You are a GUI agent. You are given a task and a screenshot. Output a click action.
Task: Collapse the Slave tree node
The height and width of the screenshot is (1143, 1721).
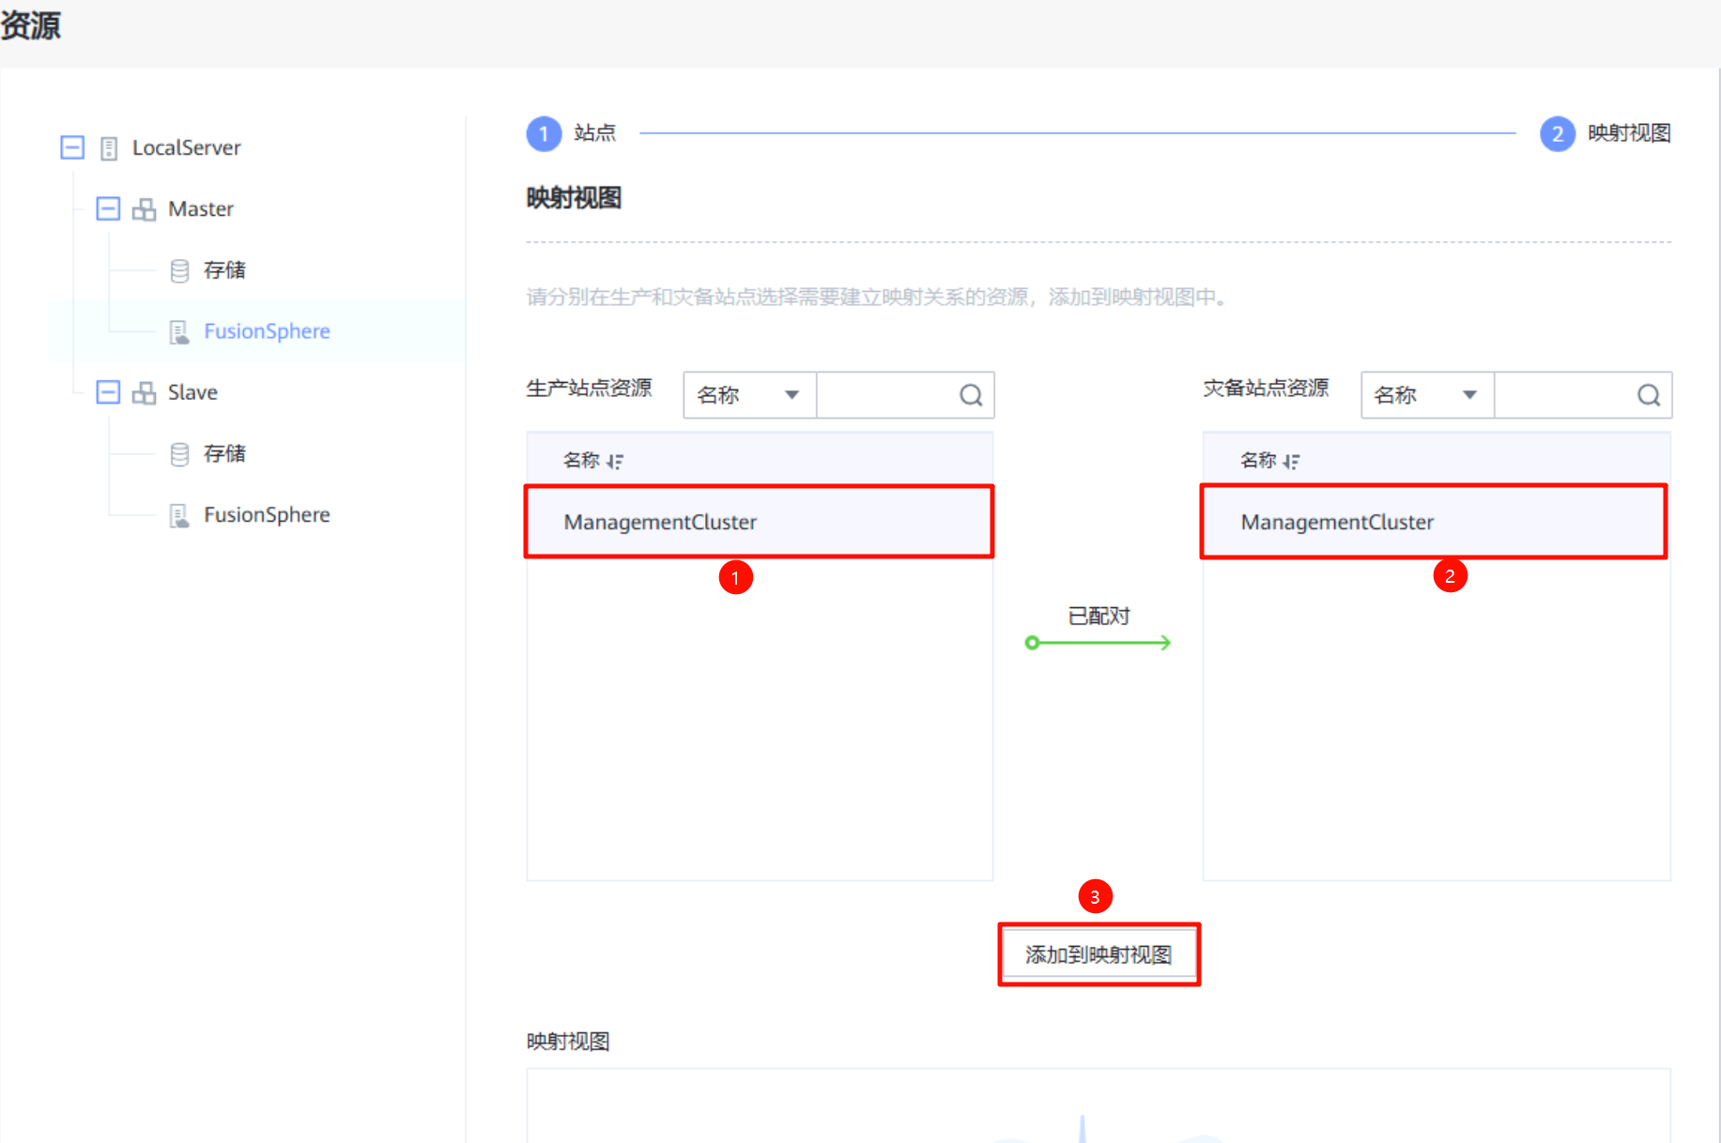pos(108,392)
